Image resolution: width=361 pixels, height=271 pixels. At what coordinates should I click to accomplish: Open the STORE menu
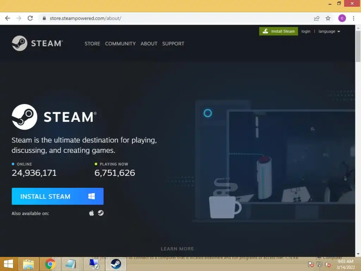tap(92, 43)
